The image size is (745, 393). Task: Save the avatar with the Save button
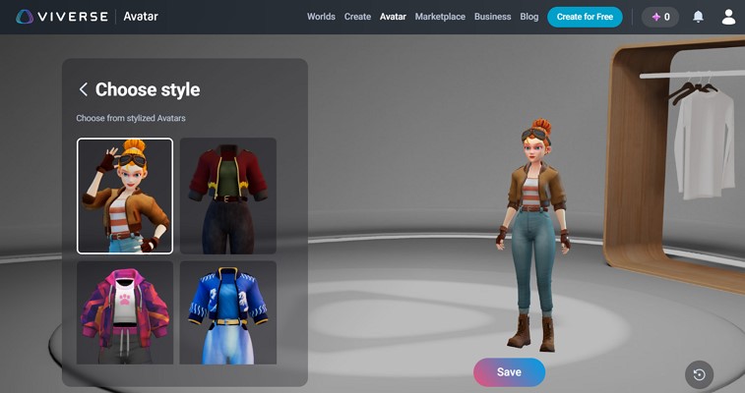coord(510,372)
